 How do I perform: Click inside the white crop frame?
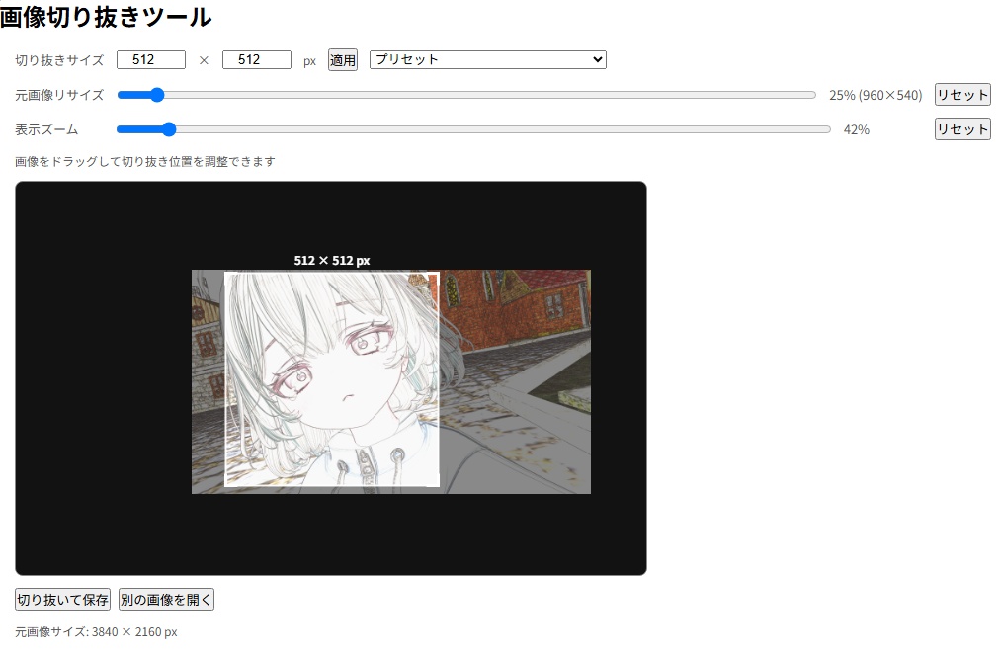click(x=332, y=379)
